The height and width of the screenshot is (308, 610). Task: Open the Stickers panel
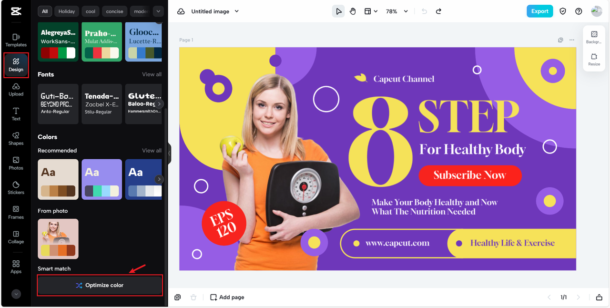[x=16, y=188]
